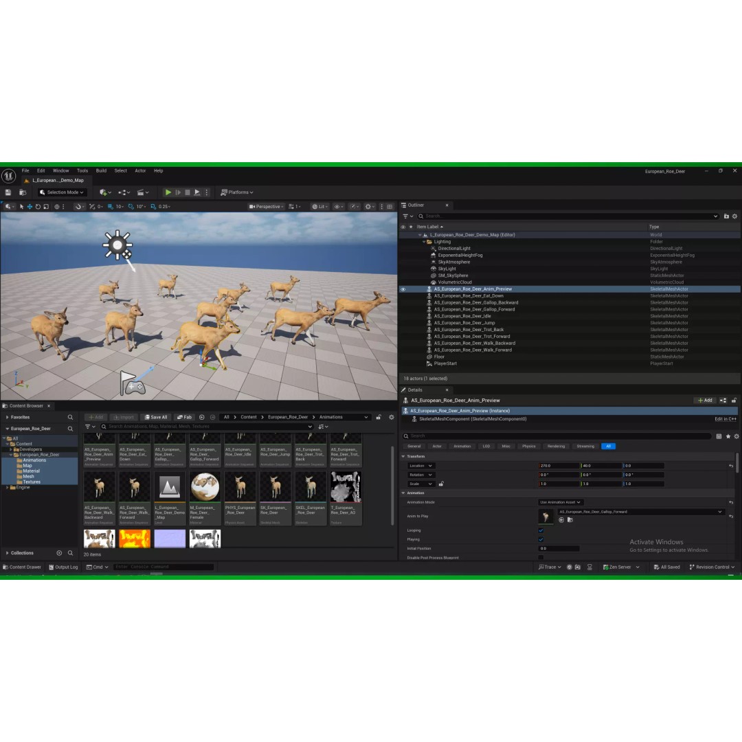Image resolution: width=742 pixels, height=742 pixels.
Task: Select the Textures folder in tree
Action: (32, 482)
